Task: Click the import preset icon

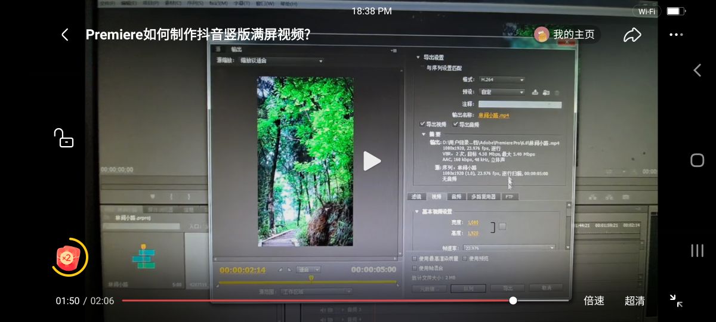Action: pos(546,92)
